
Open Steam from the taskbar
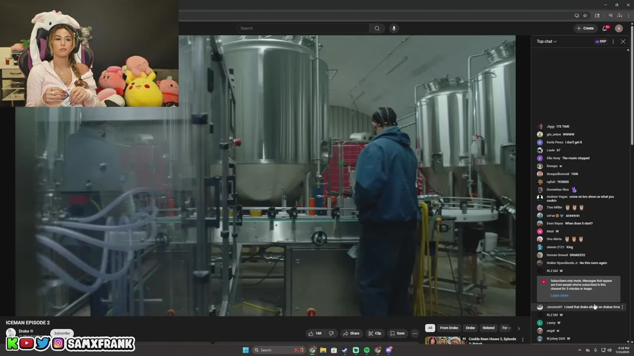(345, 350)
